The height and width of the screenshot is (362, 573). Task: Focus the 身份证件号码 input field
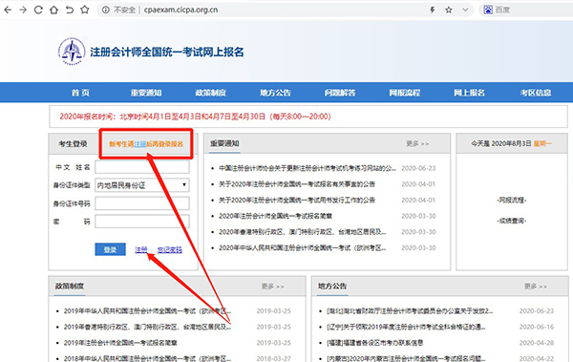[x=142, y=203]
